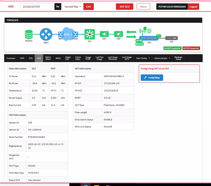The height and width of the screenshot is (186, 211).
Task: Click the BRAS router icon in topology
Action: 46,34
